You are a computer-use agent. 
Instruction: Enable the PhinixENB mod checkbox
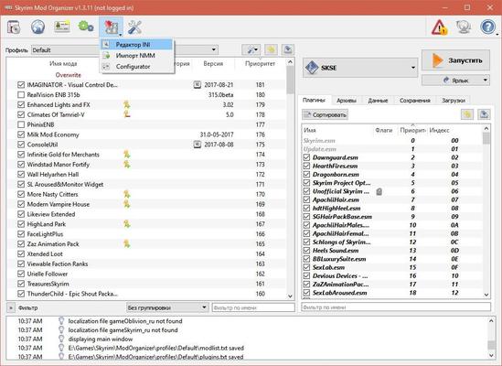pos(21,124)
